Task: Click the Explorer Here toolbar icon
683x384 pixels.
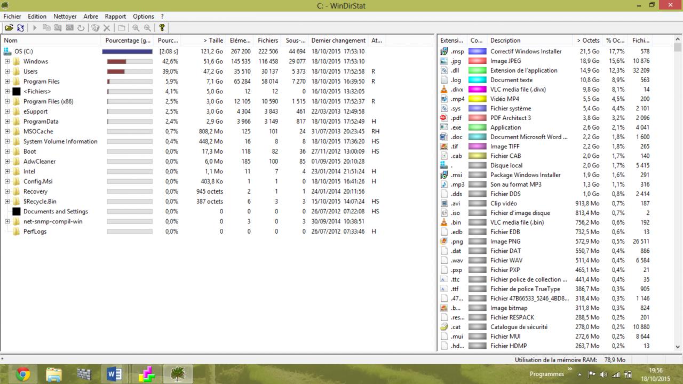Action: 58,28
